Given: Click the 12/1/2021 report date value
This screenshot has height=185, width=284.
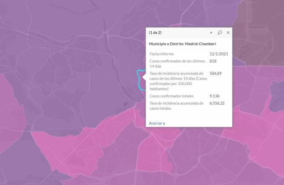Looking at the screenshot, I should click(x=218, y=54).
